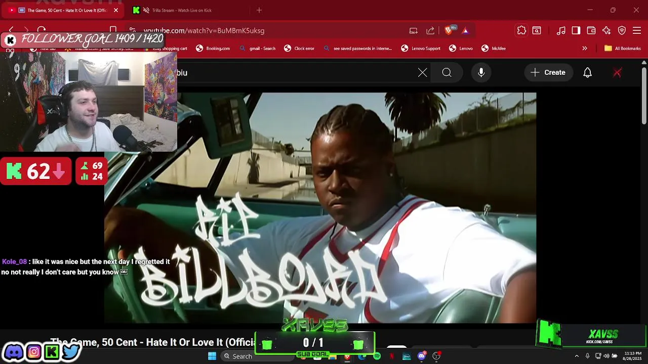Activate YouTube voice search microphone
Screen dimensions: 648x364
[x=481, y=73]
